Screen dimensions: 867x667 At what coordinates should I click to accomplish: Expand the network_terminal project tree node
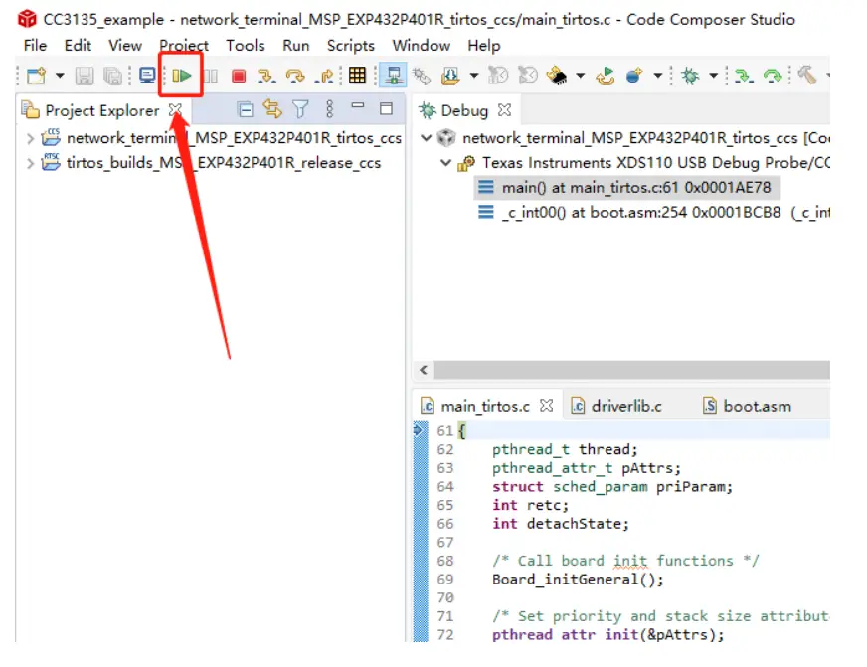click(30, 138)
